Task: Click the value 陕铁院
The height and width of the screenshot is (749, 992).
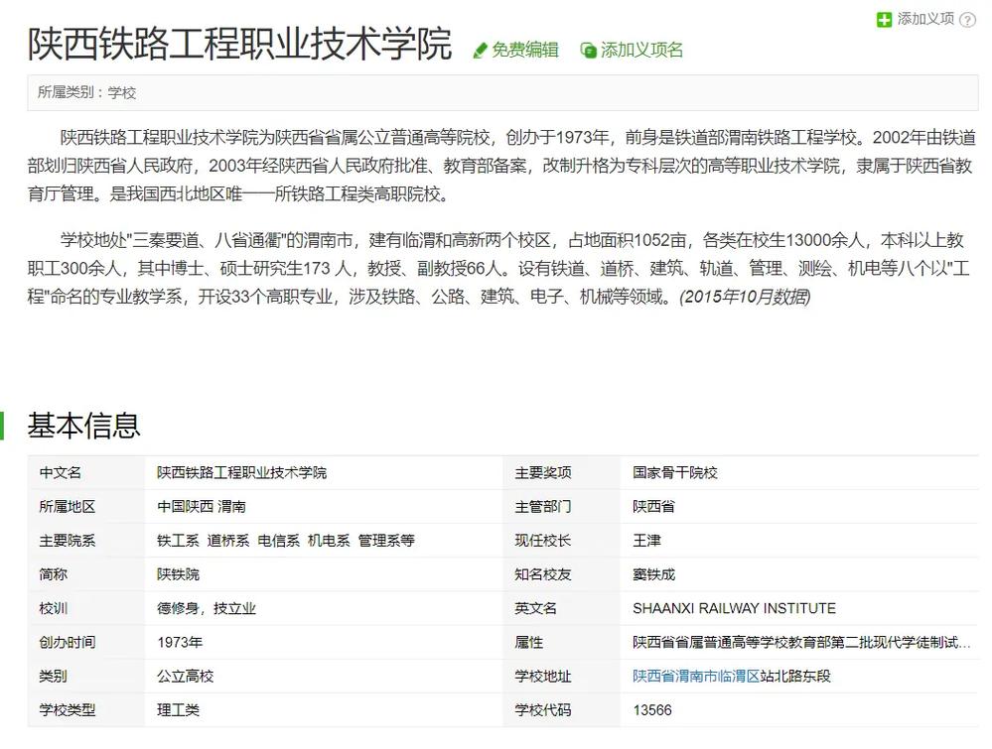Action: 178,574
